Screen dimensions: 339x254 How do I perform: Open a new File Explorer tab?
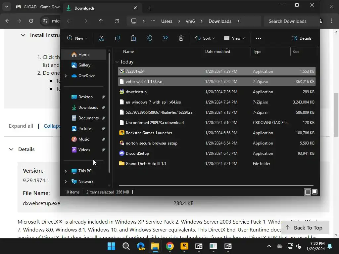tap(150, 8)
